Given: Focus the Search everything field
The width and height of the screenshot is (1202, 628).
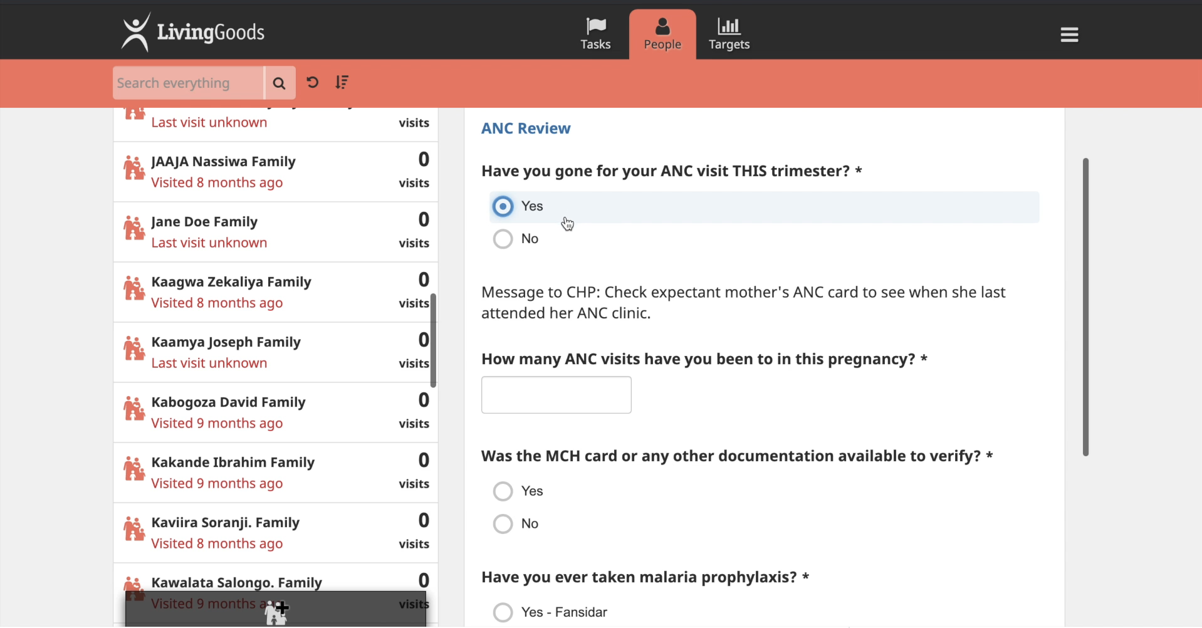Looking at the screenshot, I should [x=187, y=83].
